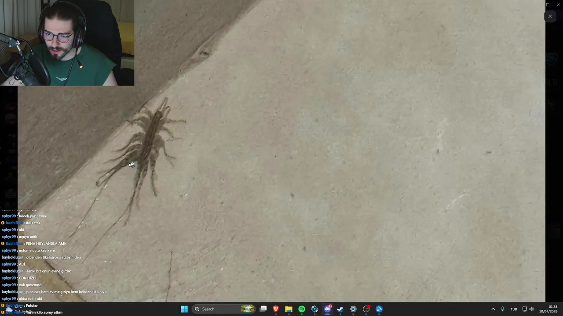Click chat message 'cok guvenme'

click(30, 285)
